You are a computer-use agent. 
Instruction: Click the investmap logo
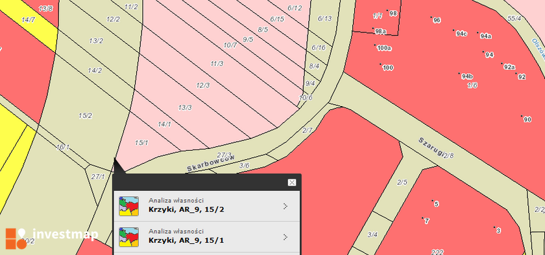52,238
